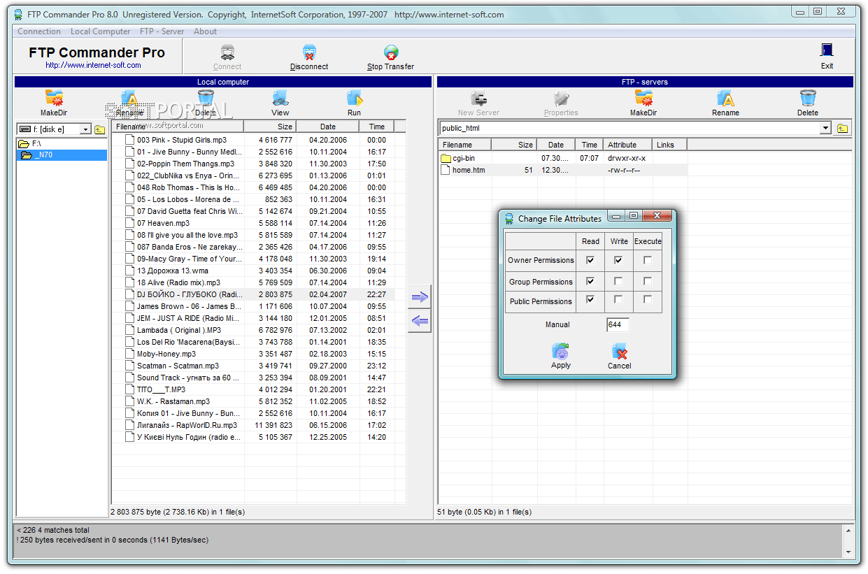Select the file 02-Poppin Them Thangs.mp3
Image resolution: width=868 pixels, height=574 pixels.
(x=185, y=164)
